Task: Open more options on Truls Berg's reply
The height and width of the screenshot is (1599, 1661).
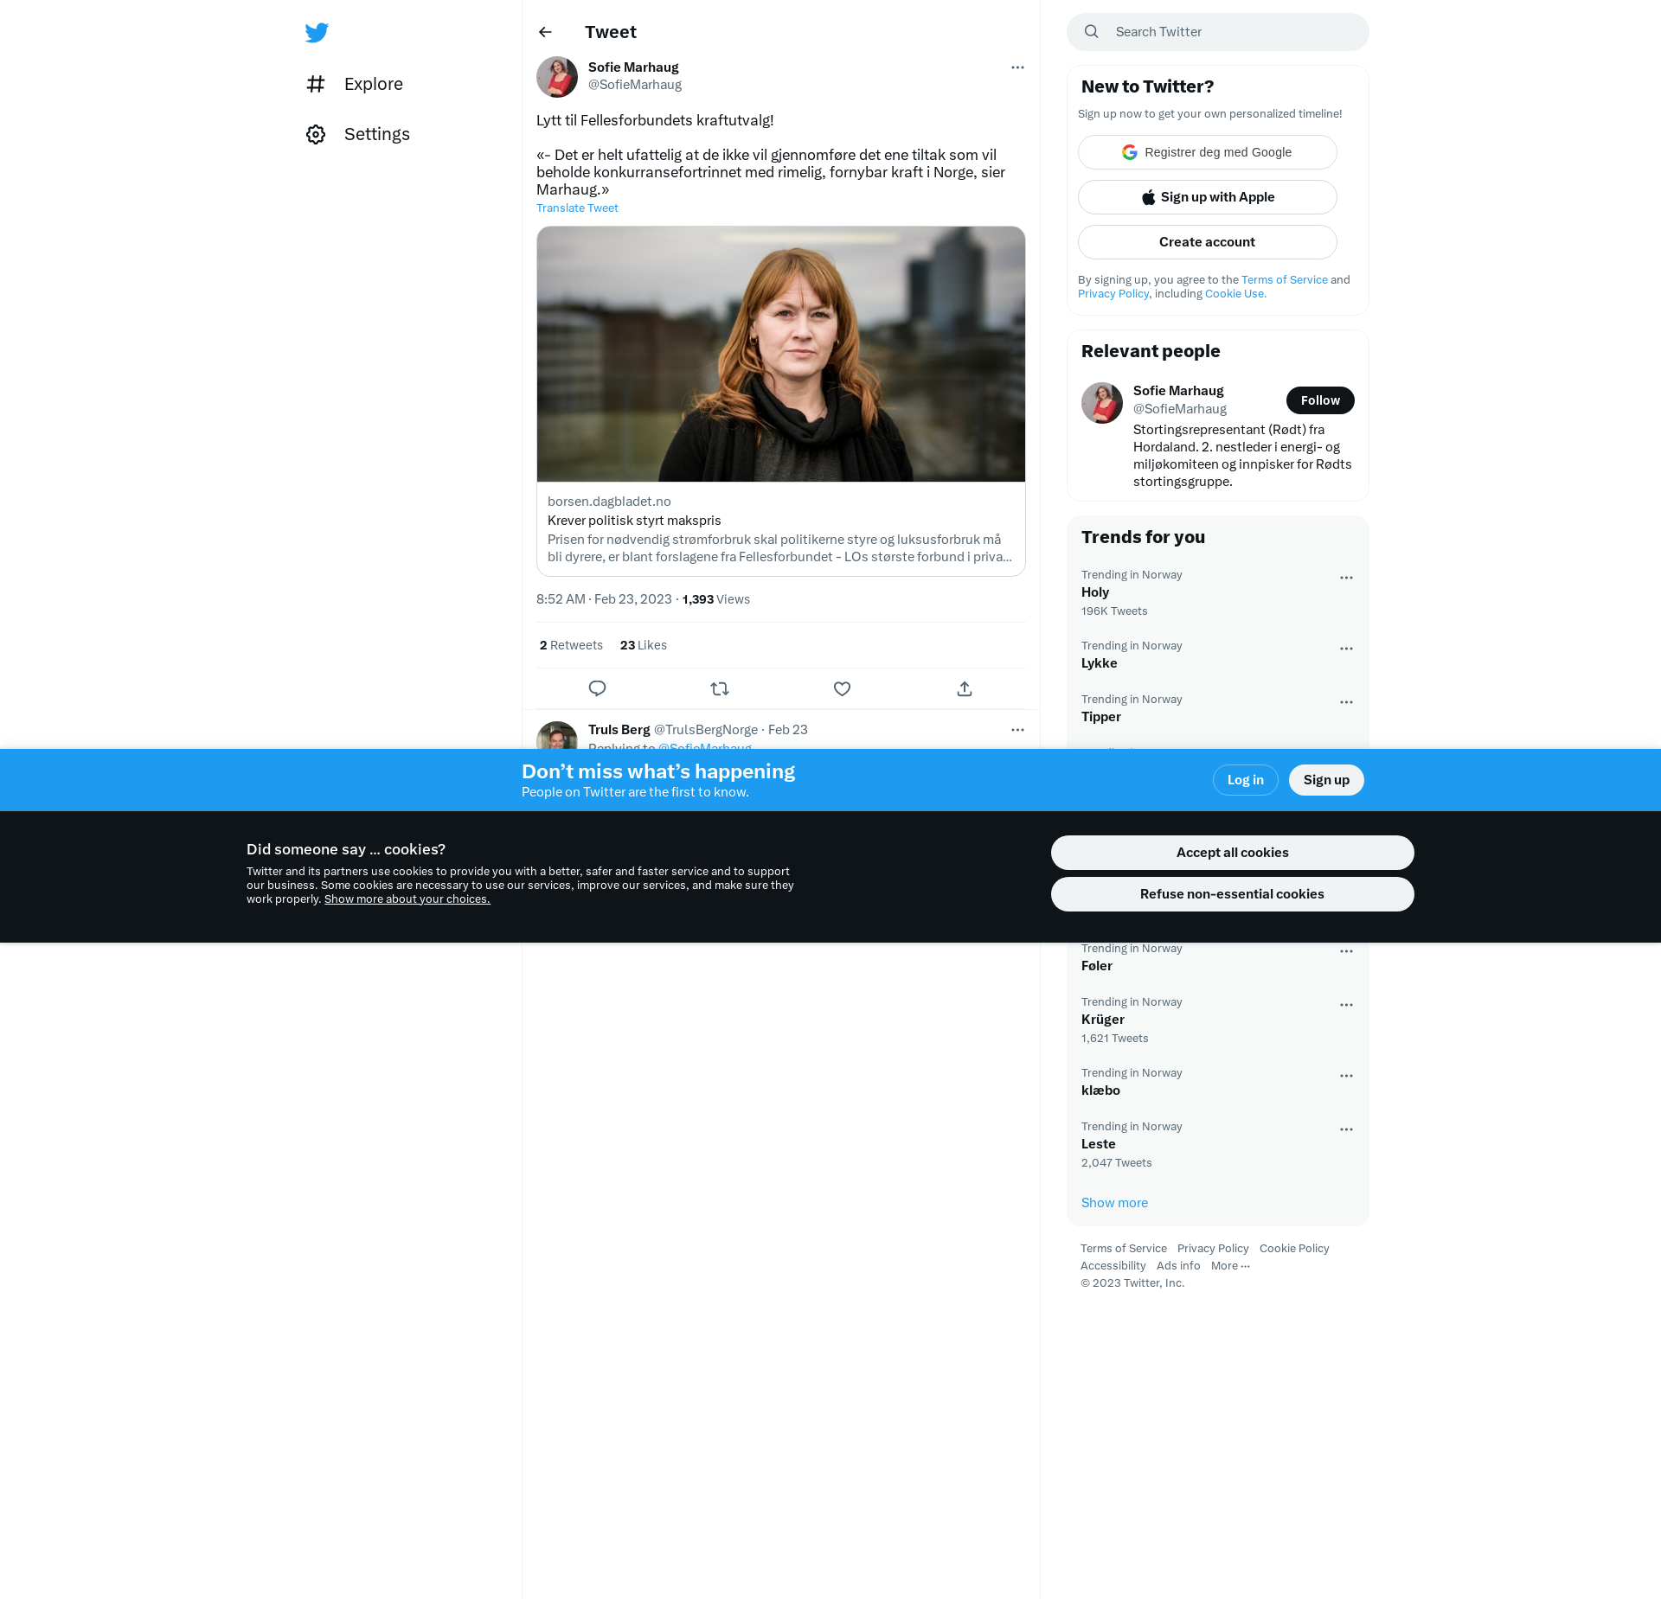Action: [1017, 730]
